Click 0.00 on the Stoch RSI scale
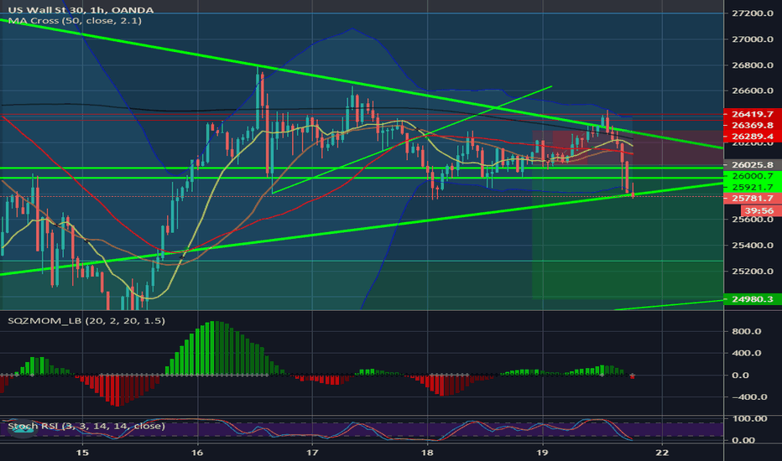The height and width of the screenshot is (461, 782). 743,440
